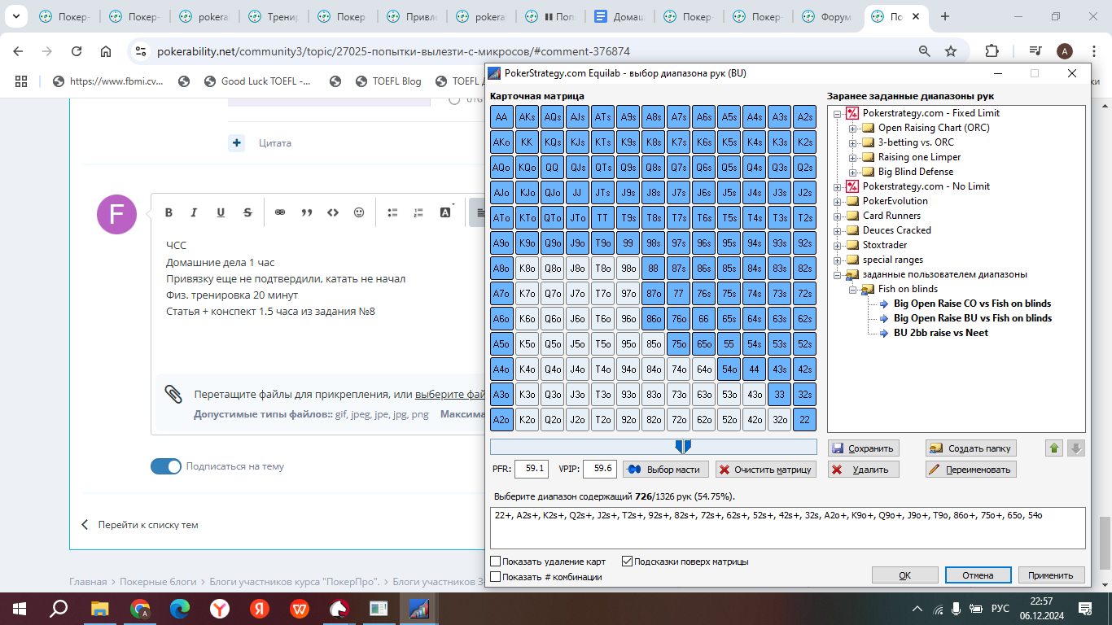Click the red X Delete button
The width and height of the screenshot is (1112, 625).
(864, 470)
